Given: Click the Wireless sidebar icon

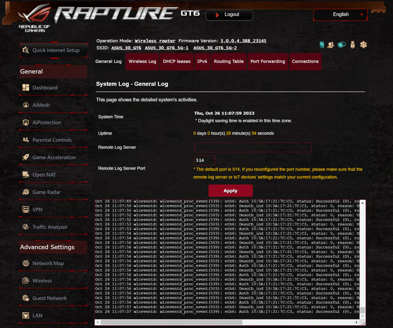Looking at the screenshot, I should coord(26,280).
